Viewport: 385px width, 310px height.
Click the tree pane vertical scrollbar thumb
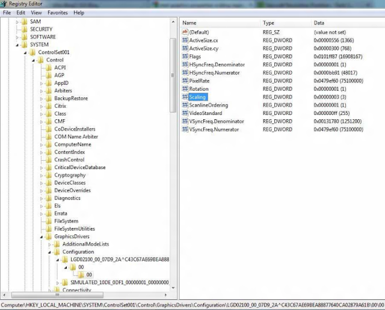tap(173, 75)
